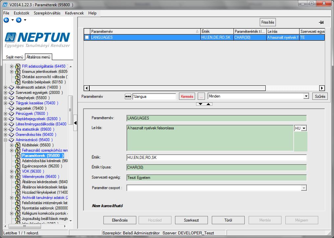Select Naptárbejegyzések (82800) in the tree

coord(38,119)
